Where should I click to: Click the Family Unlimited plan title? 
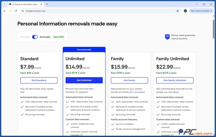pyautogui.click(x=173, y=59)
